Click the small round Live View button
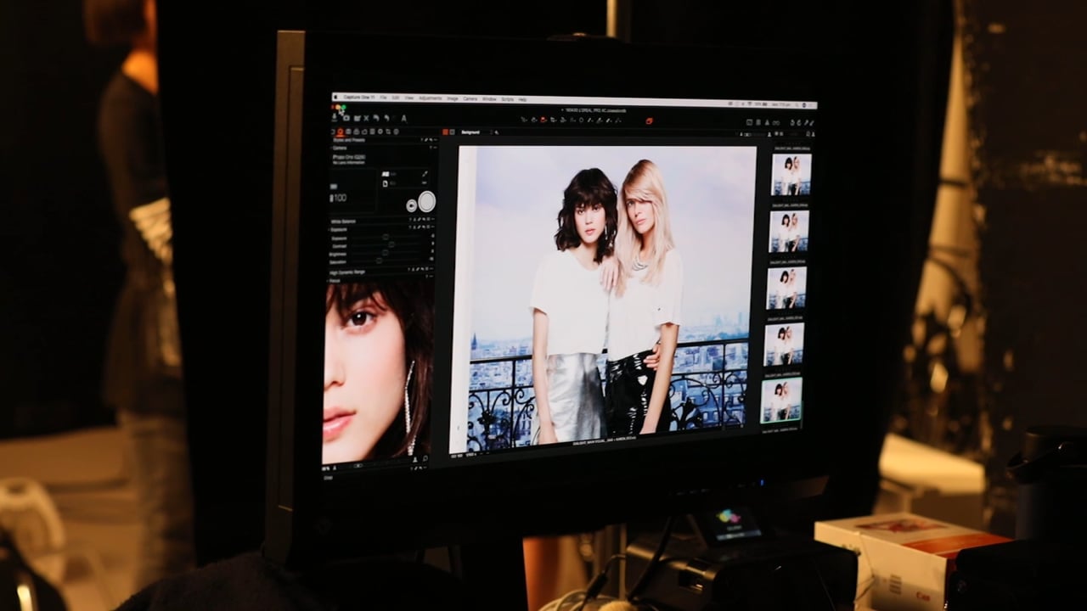 (x=412, y=206)
